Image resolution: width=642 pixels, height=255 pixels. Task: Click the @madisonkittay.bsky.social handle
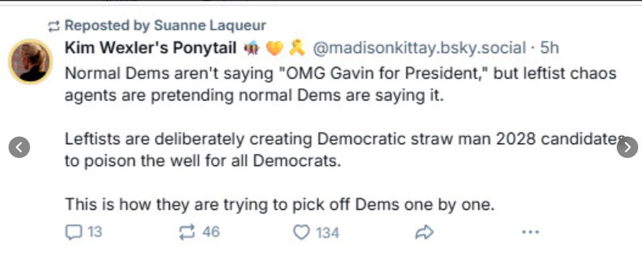[419, 48]
